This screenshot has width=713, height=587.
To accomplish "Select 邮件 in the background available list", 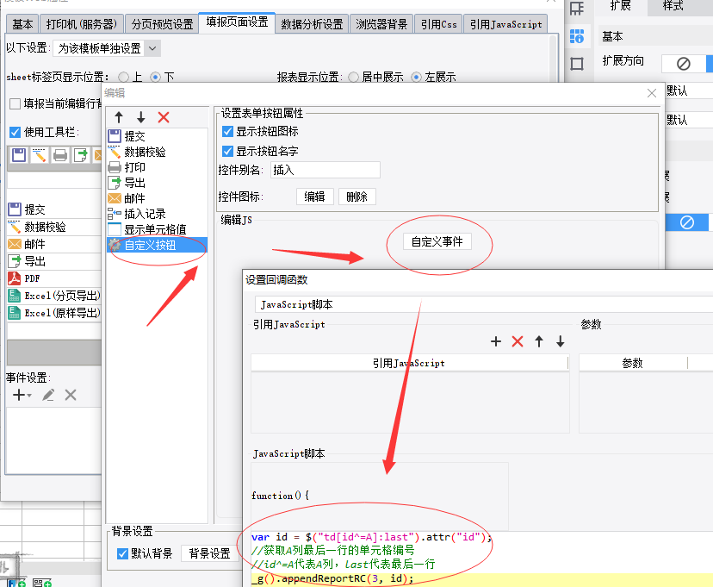I will point(54,244).
